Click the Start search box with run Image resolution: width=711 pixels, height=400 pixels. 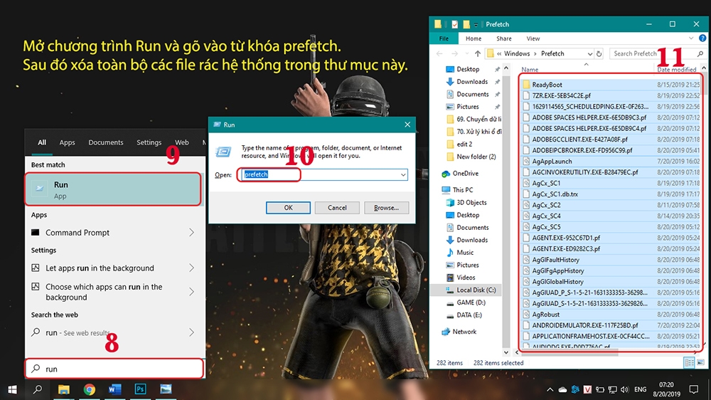pyautogui.click(x=114, y=369)
